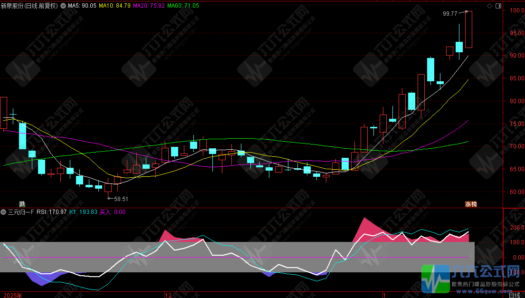Click the 涨榜 tag near latest candle
Screen dimensions: 525x298
(470, 204)
